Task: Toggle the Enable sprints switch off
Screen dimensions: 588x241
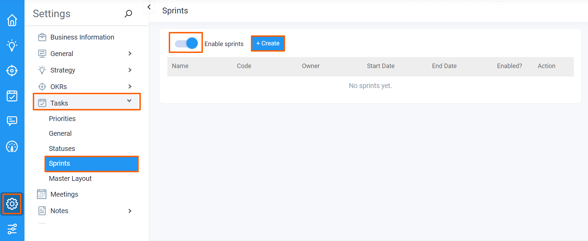Action: click(186, 43)
